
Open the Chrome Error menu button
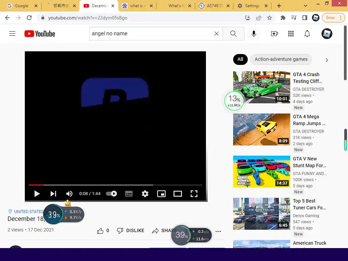tap(334, 18)
